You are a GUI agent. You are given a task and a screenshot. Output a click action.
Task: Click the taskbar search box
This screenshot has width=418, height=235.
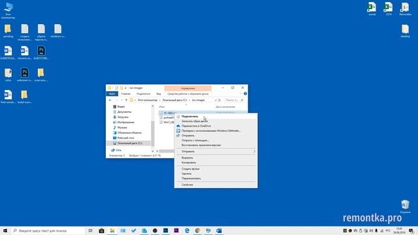point(48,230)
